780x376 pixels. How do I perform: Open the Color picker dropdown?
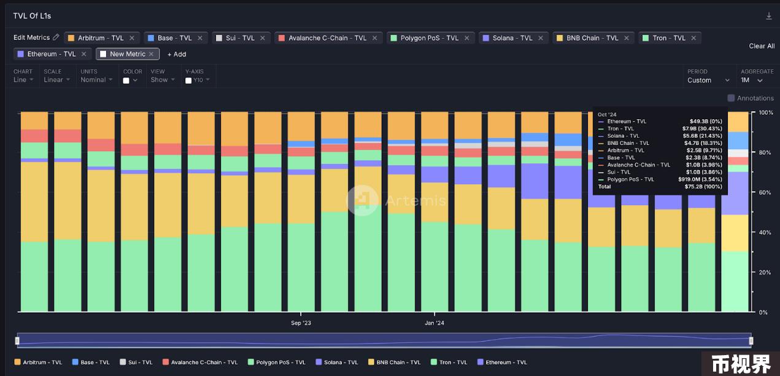pos(130,80)
